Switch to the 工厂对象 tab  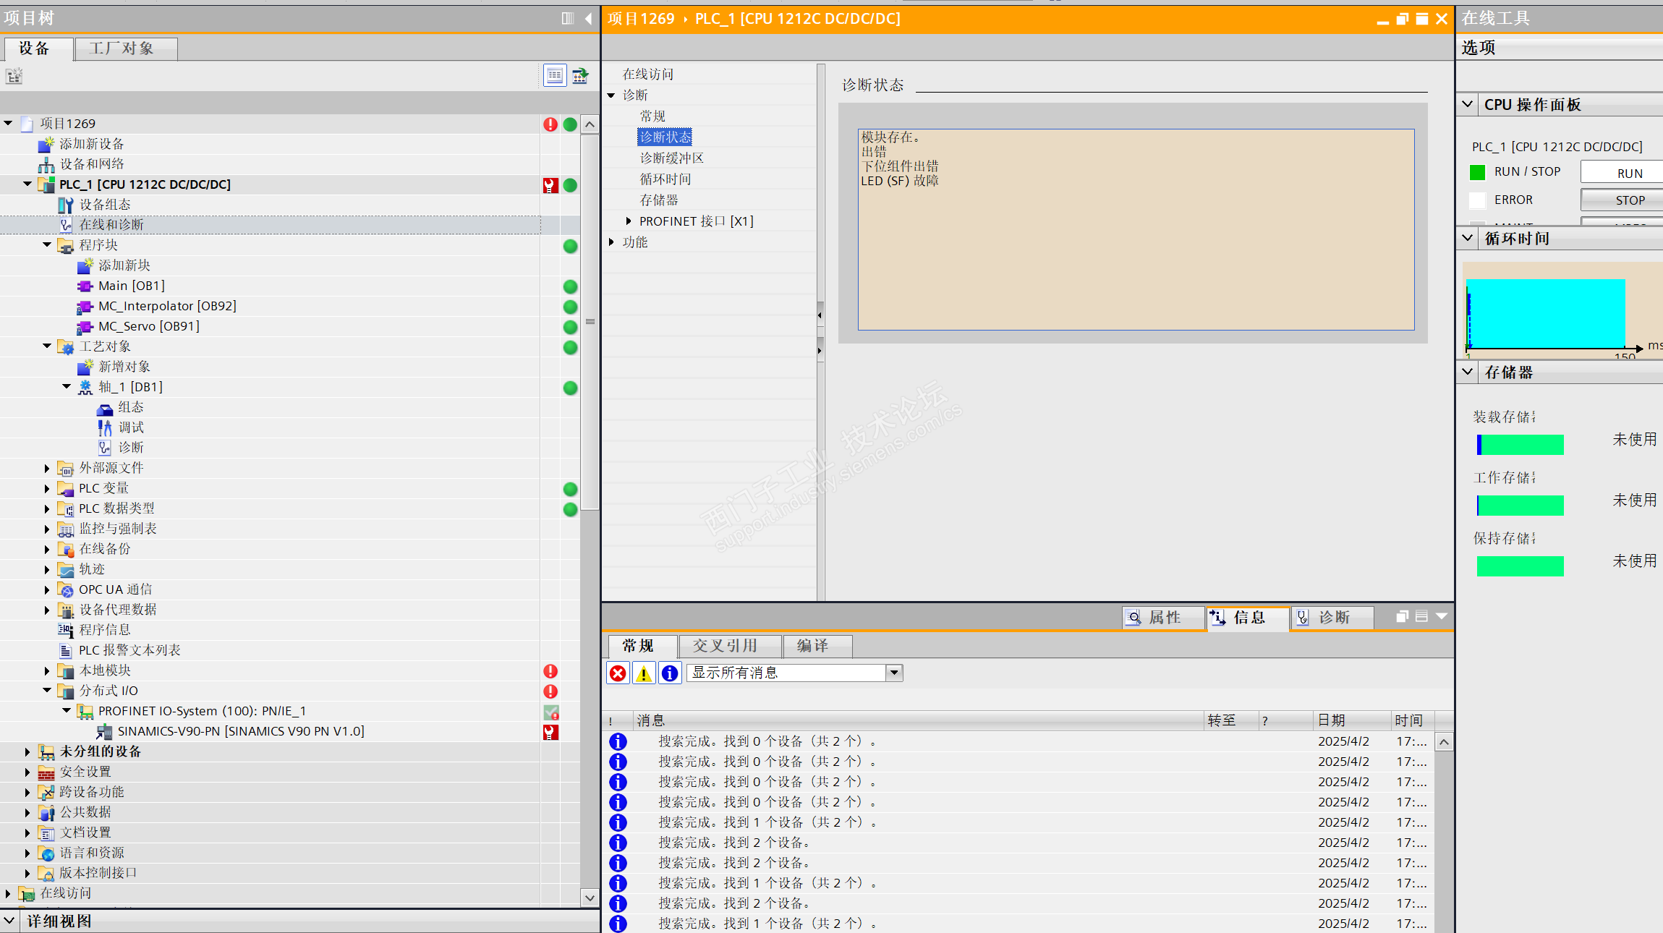point(122,48)
